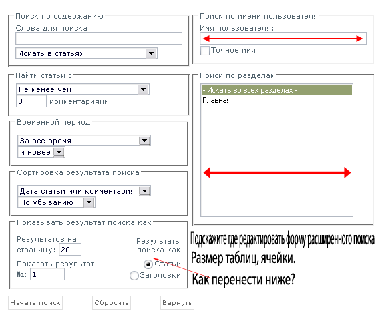Click the 'Слова для поиска' text field
376x313 pixels.
(99, 39)
